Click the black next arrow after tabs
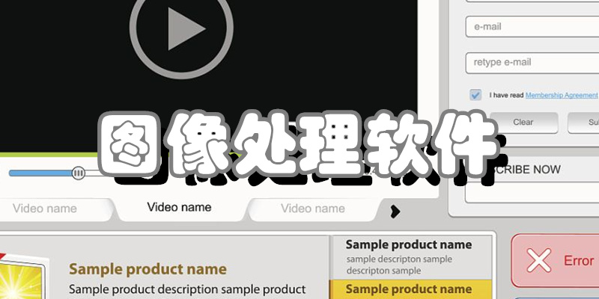599x299 pixels. point(395,212)
